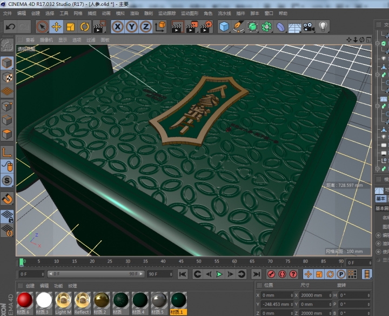Click the Texture mode checkered cube icon
389x316 pixels.
coord(7,78)
